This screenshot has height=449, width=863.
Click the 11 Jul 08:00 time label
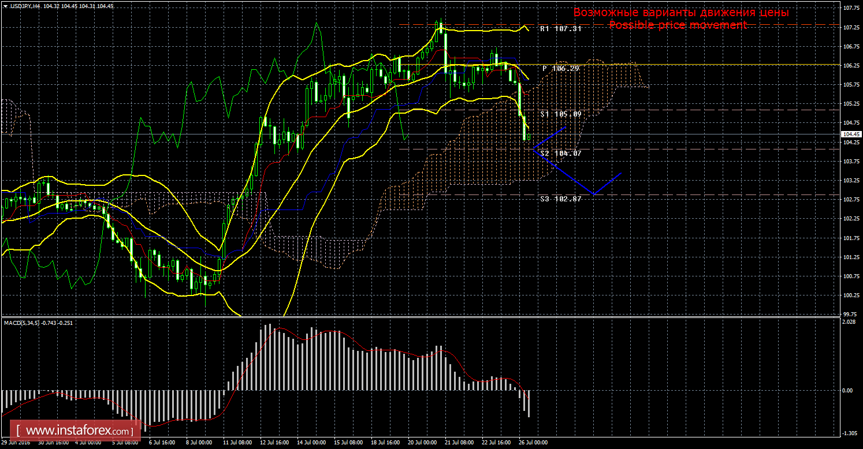point(236,443)
